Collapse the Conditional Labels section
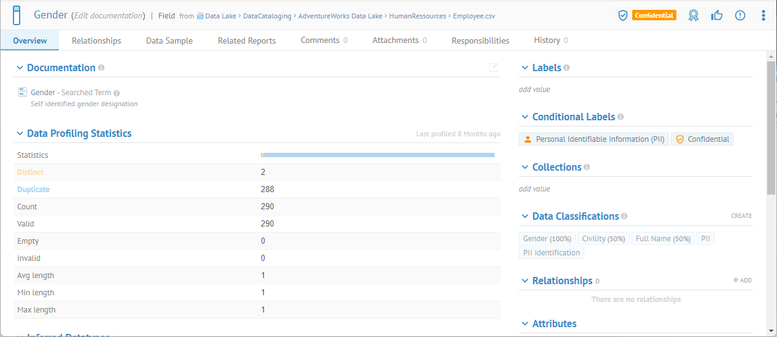Screen dimensions: 777x337 tap(525, 117)
